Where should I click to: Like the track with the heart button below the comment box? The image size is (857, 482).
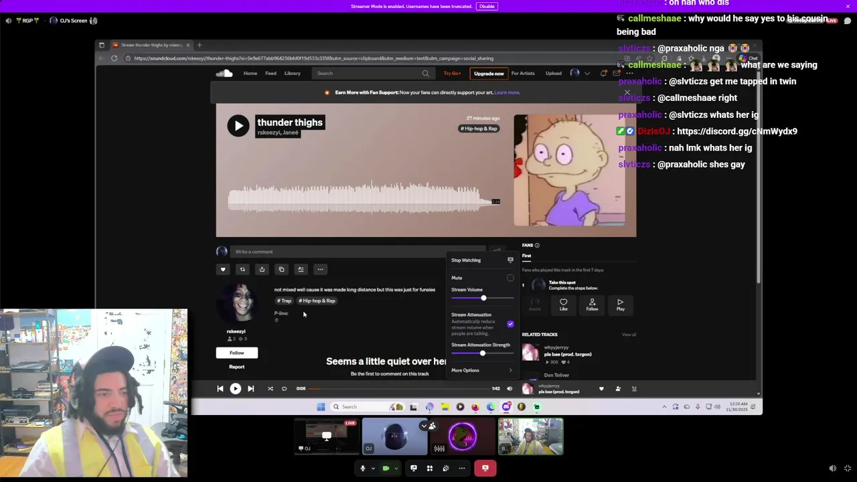click(223, 270)
